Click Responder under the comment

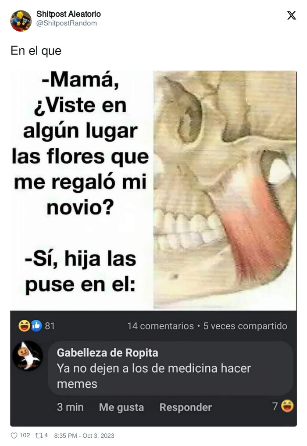[x=186, y=407]
